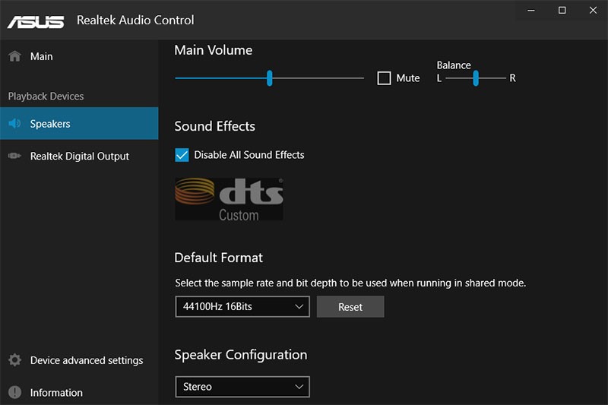This screenshot has width=608, height=405.
Task: Click the Information exclamation icon
Action: [14, 392]
